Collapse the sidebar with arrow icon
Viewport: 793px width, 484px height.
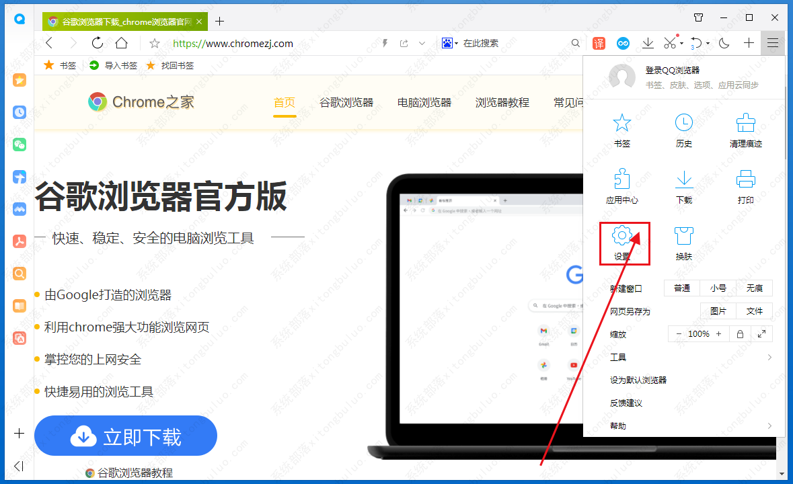click(20, 466)
